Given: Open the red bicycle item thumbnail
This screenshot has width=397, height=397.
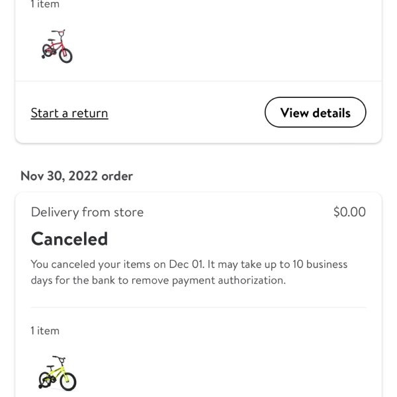Looking at the screenshot, I should (57, 46).
